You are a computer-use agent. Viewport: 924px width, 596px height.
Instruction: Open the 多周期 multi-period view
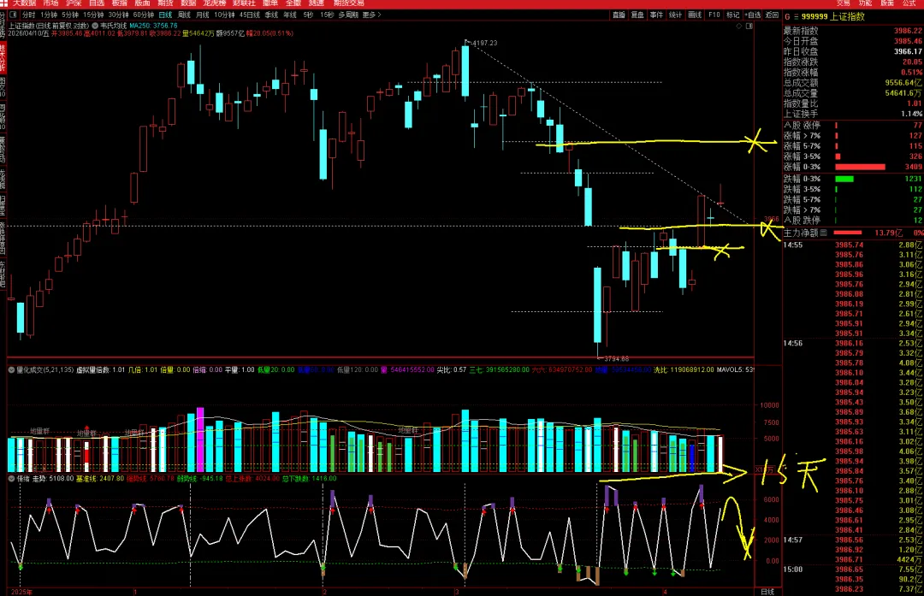click(347, 15)
